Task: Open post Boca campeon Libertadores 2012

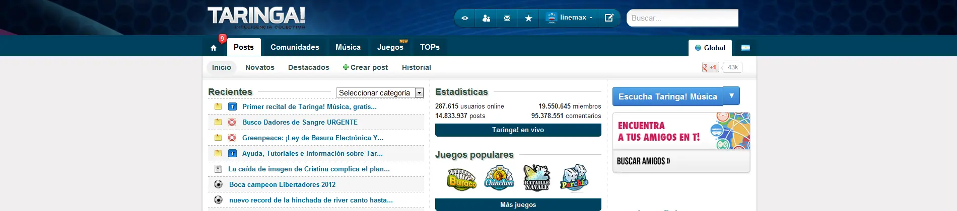Action: tap(282, 184)
